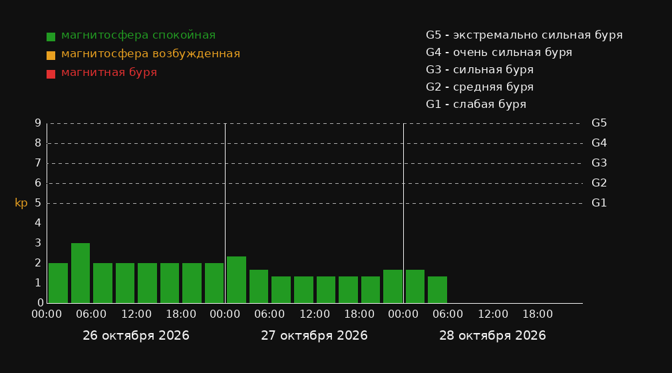Click the first bar of 27 October
Viewport: 672px width, 373px height.
pyautogui.click(x=237, y=280)
